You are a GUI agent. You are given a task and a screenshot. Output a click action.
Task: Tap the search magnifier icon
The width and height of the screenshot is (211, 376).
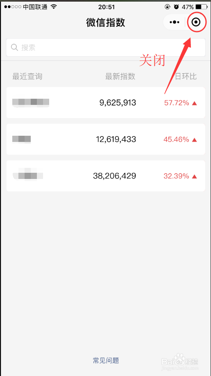[15, 47]
